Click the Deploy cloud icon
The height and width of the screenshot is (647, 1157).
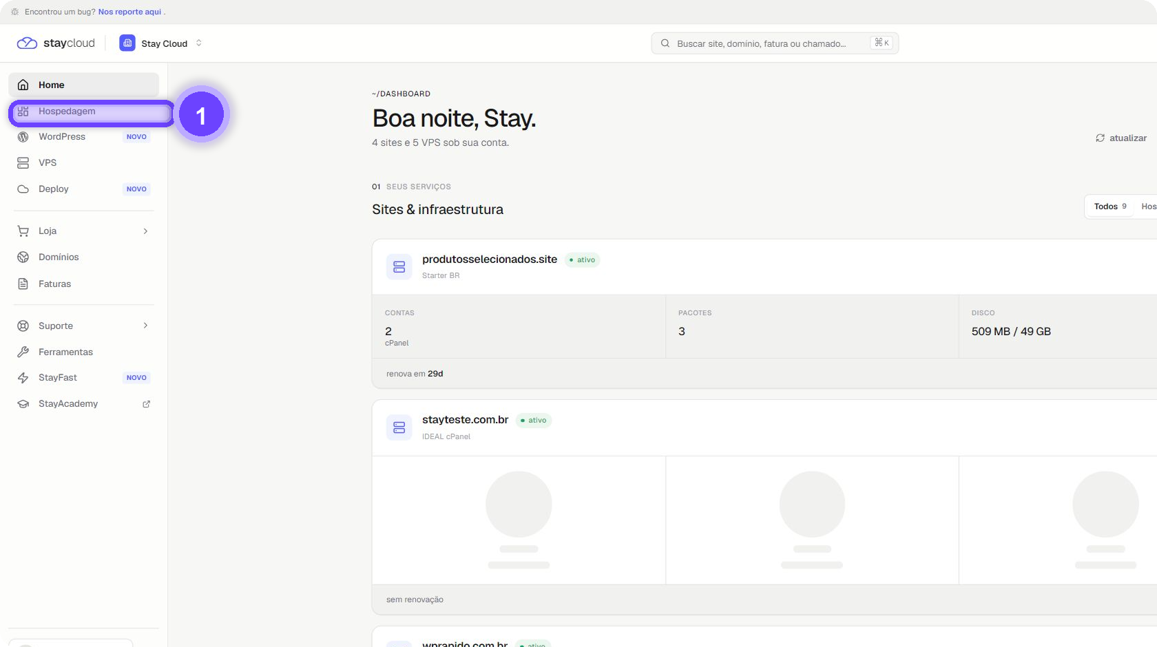pyautogui.click(x=23, y=189)
